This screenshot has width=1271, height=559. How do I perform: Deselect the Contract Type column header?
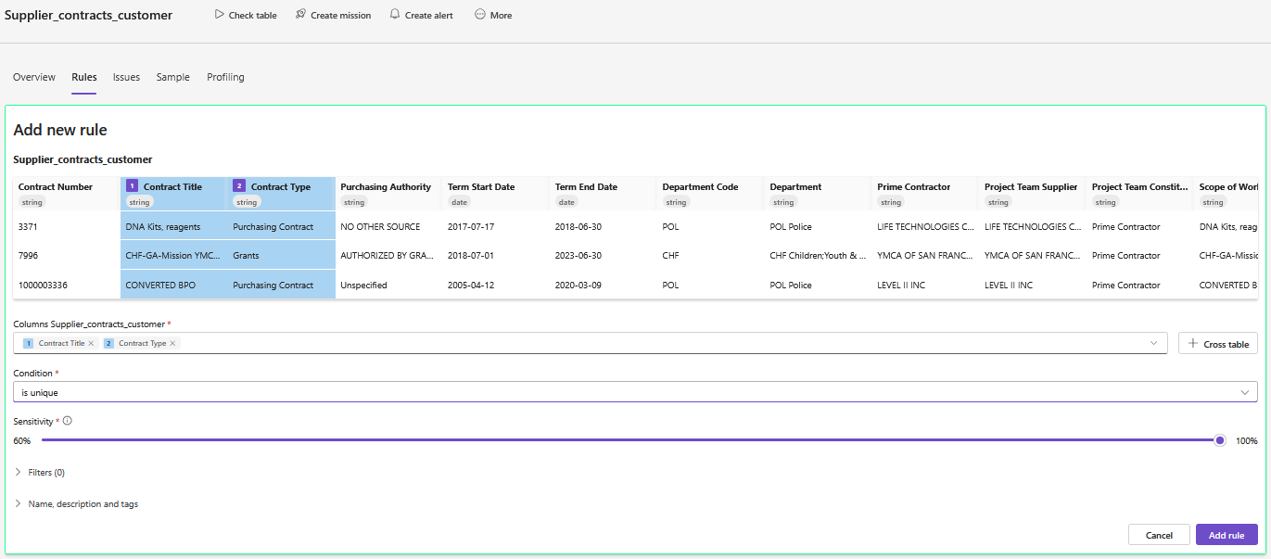(280, 186)
